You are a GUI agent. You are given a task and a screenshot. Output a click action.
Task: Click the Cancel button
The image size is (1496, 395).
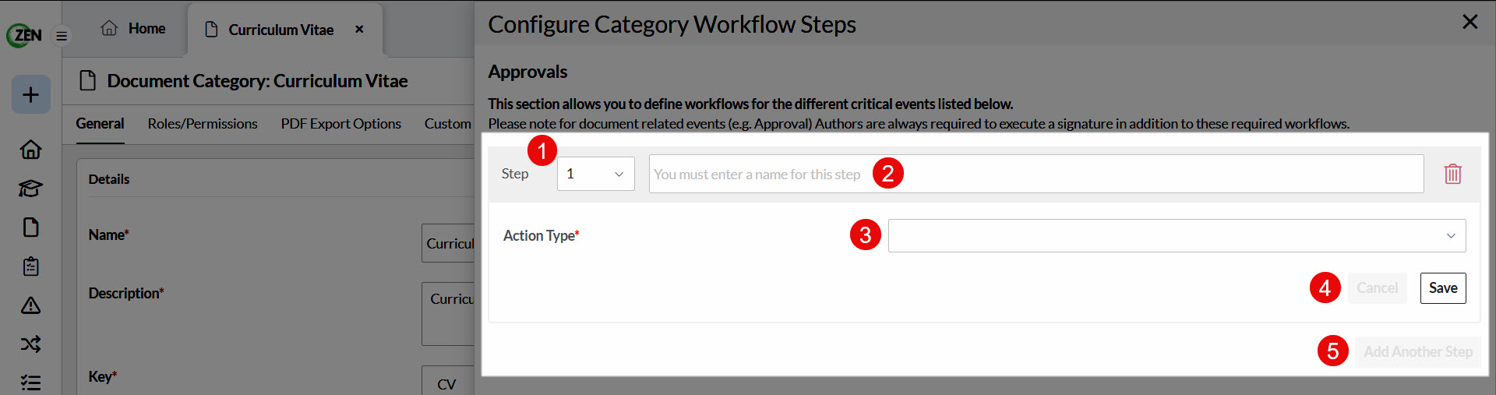[1378, 288]
